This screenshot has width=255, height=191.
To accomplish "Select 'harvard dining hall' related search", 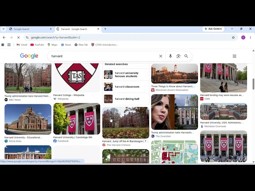I will pyautogui.click(x=126, y=99).
